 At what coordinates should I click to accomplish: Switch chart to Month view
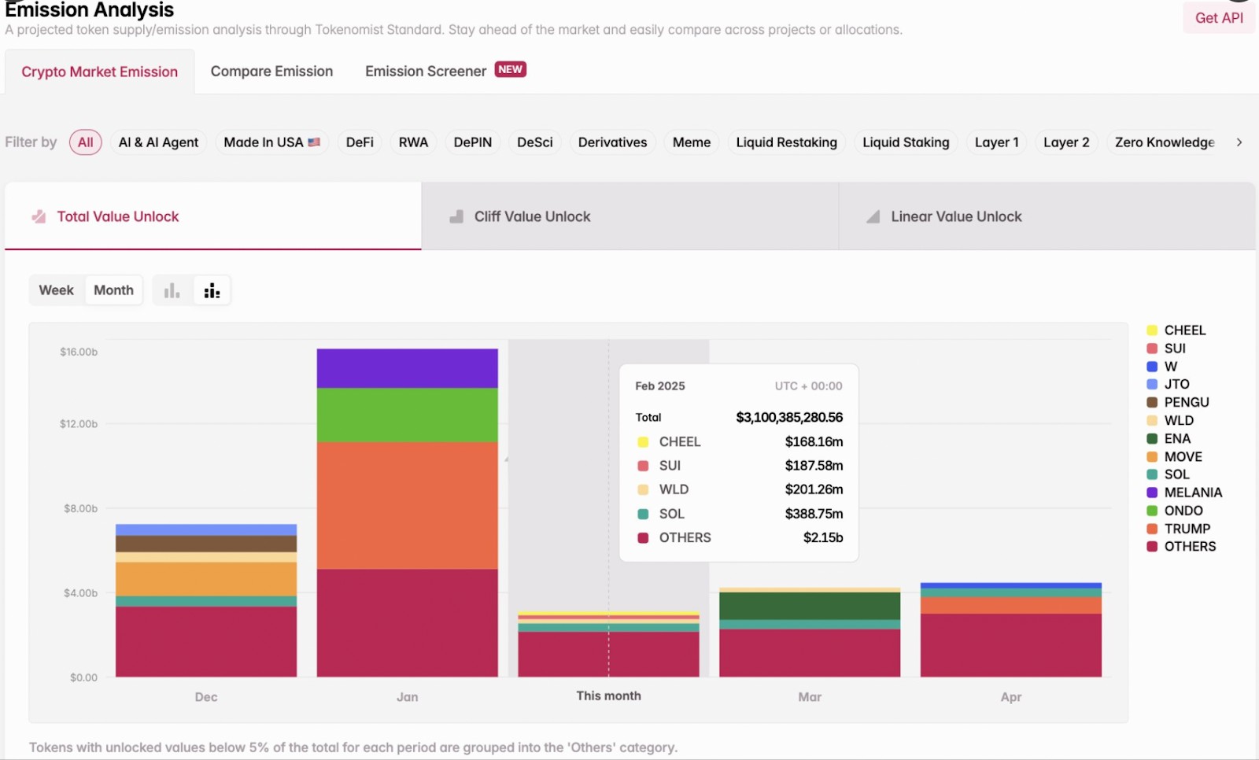pos(114,290)
